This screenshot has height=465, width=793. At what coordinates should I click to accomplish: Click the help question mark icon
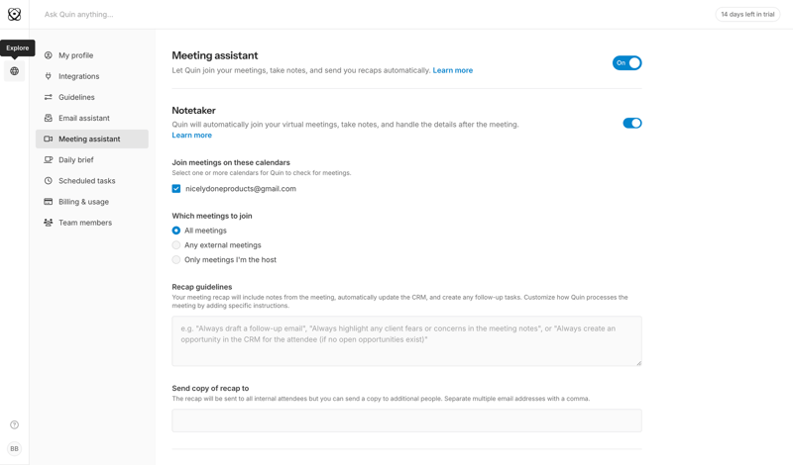14,424
